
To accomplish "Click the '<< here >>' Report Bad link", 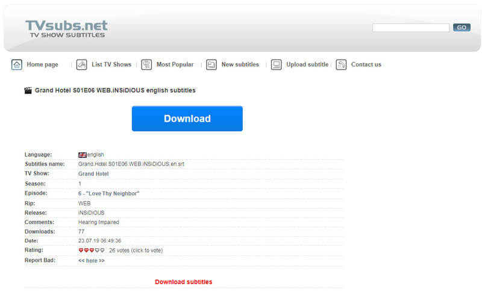I will point(92,261).
